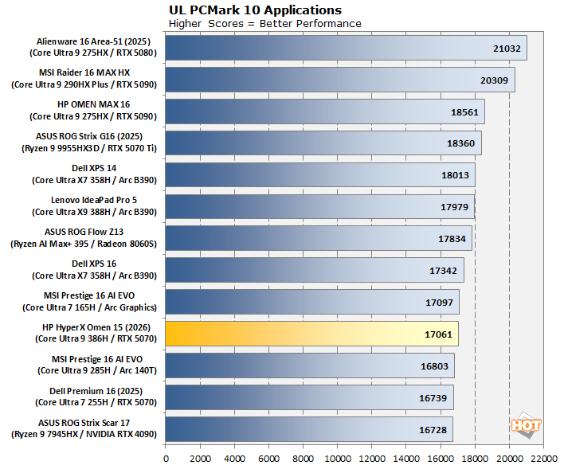Select the HP OMEN MAX 16 label
This screenshot has height=473, width=564.
tap(93, 104)
